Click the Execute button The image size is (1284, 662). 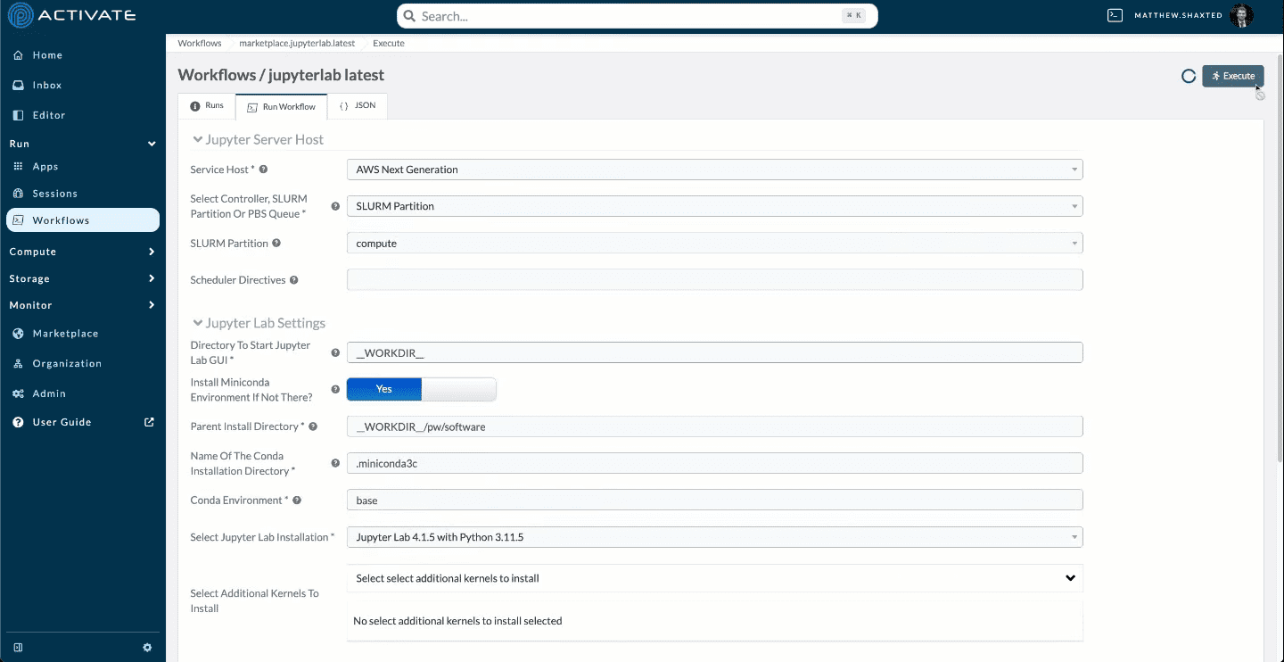click(x=1232, y=76)
